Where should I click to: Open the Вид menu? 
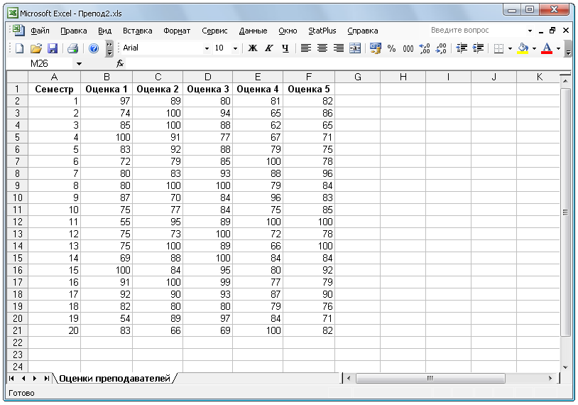tap(104, 31)
